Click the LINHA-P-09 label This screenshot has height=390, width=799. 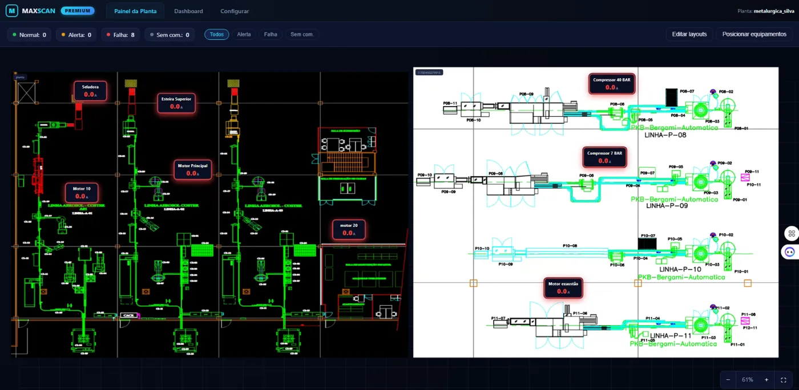click(x=667, y=206)
